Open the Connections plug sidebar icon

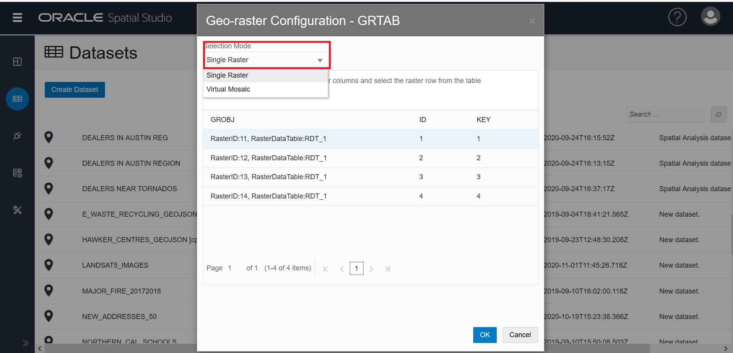[17, 136]
